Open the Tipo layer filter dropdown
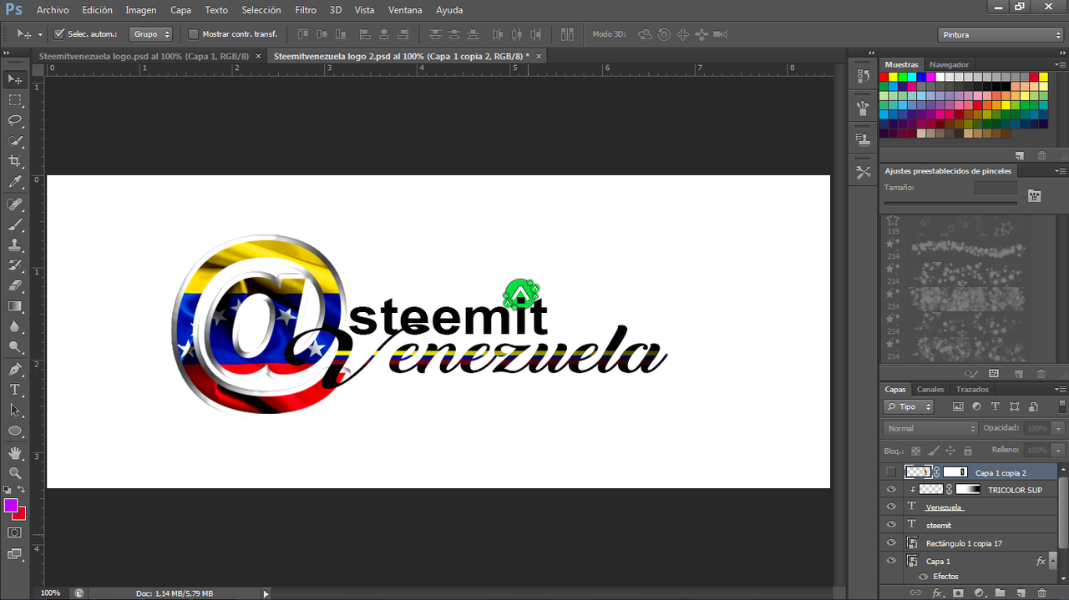 click(x=909, y=406)
